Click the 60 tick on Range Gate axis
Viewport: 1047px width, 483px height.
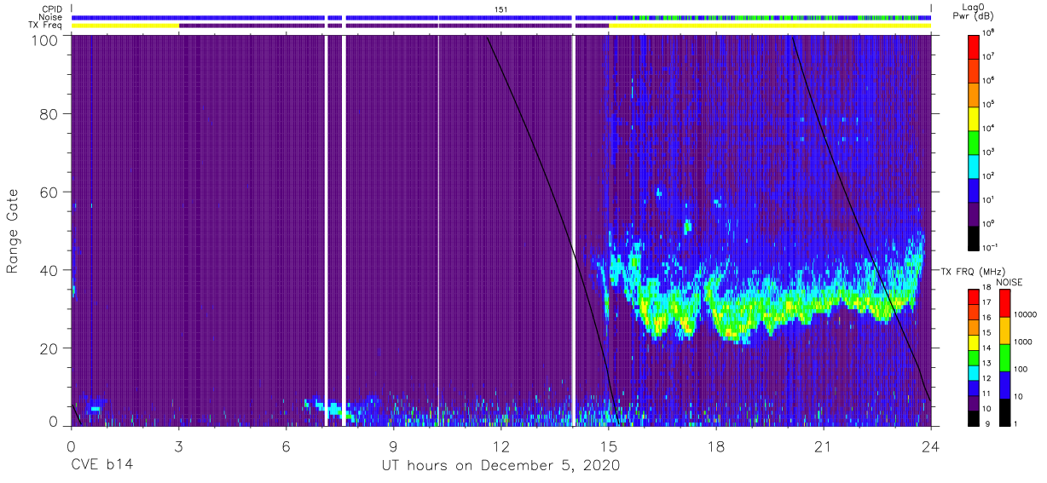pyautogui.click(x=49, y=192)
